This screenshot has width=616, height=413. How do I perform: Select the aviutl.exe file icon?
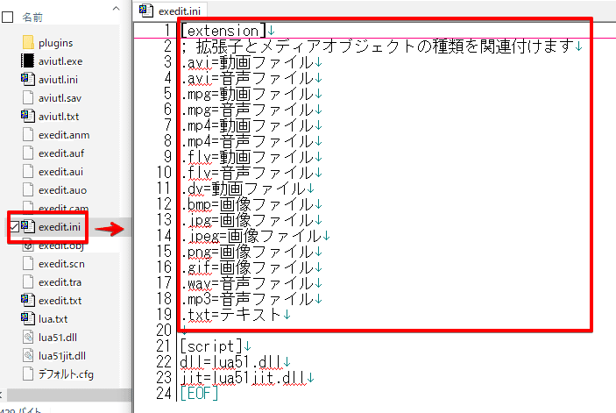[x=27, y=61]
